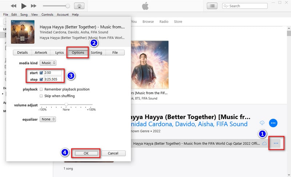Confirm the dialog with OK

click(86, 153)
